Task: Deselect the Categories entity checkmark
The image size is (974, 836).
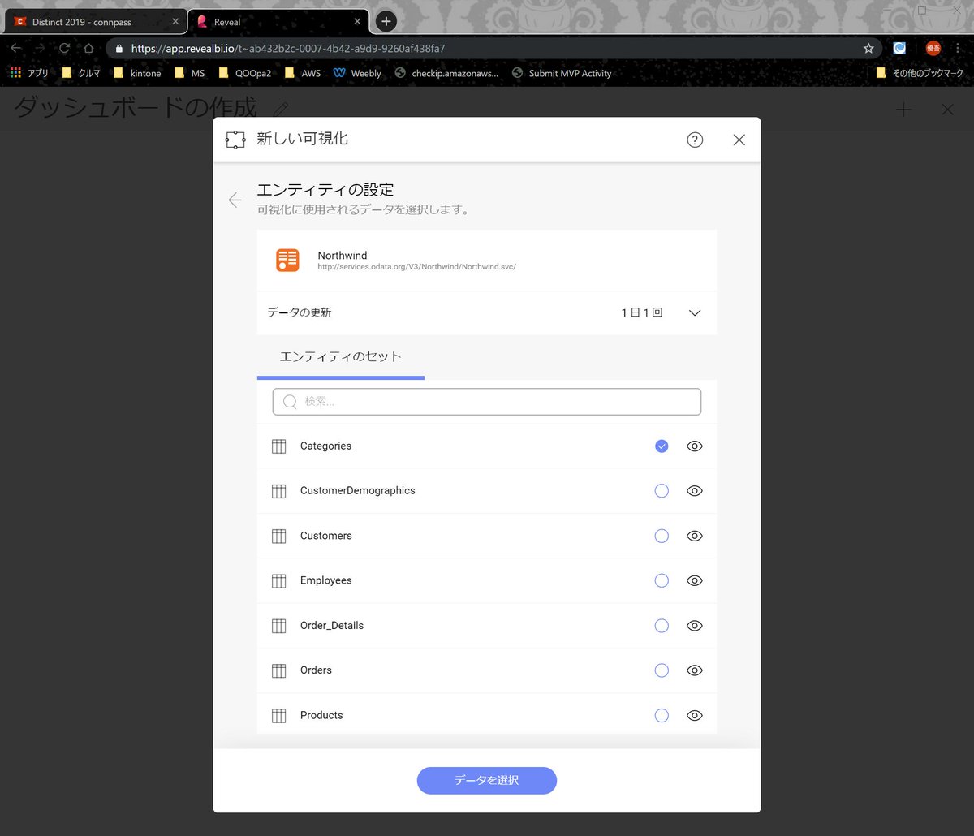Action: tap(662, 446)
